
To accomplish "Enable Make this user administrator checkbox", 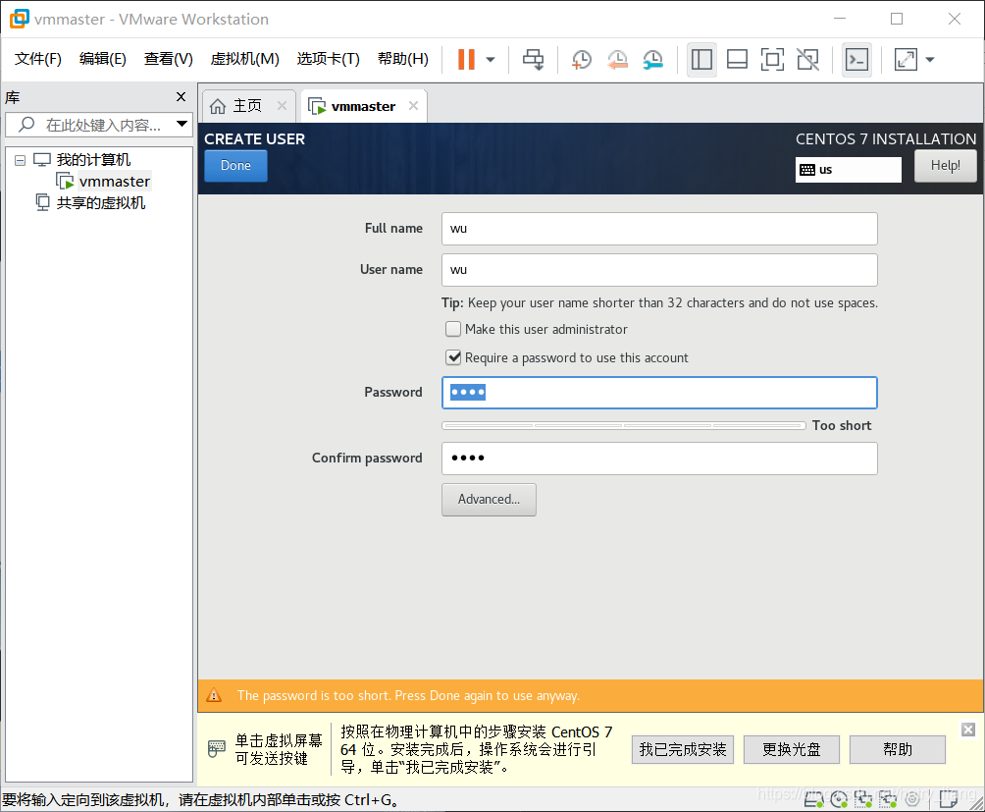I will [453, 329].
